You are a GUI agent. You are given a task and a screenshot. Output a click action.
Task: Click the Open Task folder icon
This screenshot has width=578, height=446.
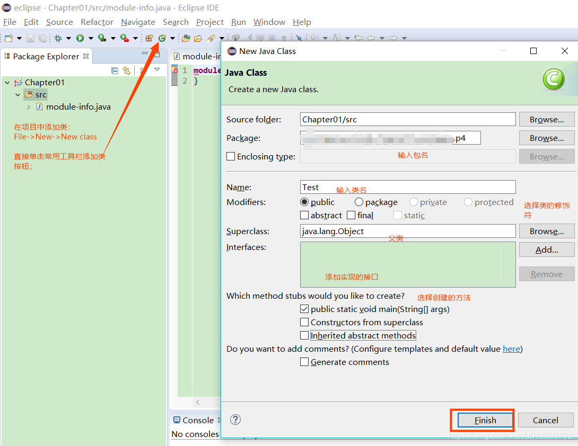point(198,38)
